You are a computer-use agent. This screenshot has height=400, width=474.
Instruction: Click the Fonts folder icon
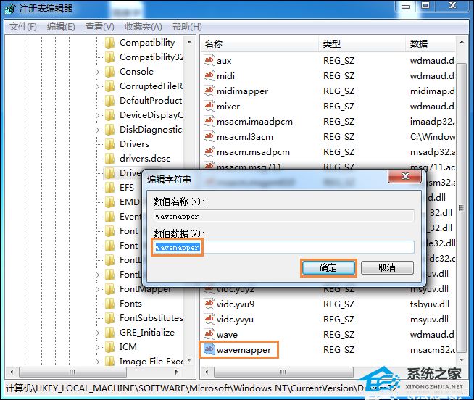tap(109, 304)
